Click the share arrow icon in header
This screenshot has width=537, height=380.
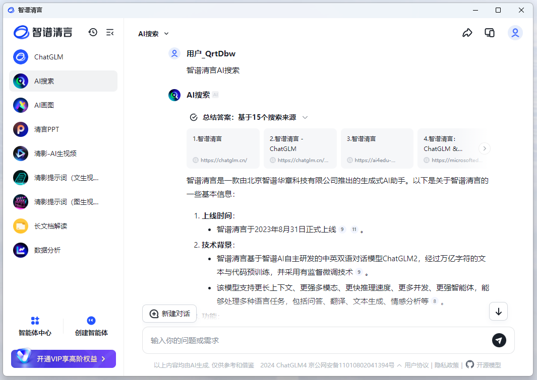click(467, 33)
